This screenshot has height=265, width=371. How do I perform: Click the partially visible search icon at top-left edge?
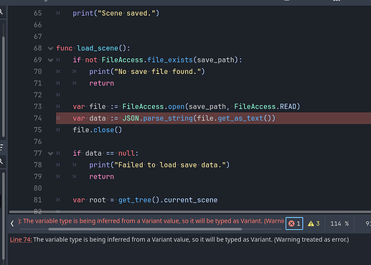(1, 11)
